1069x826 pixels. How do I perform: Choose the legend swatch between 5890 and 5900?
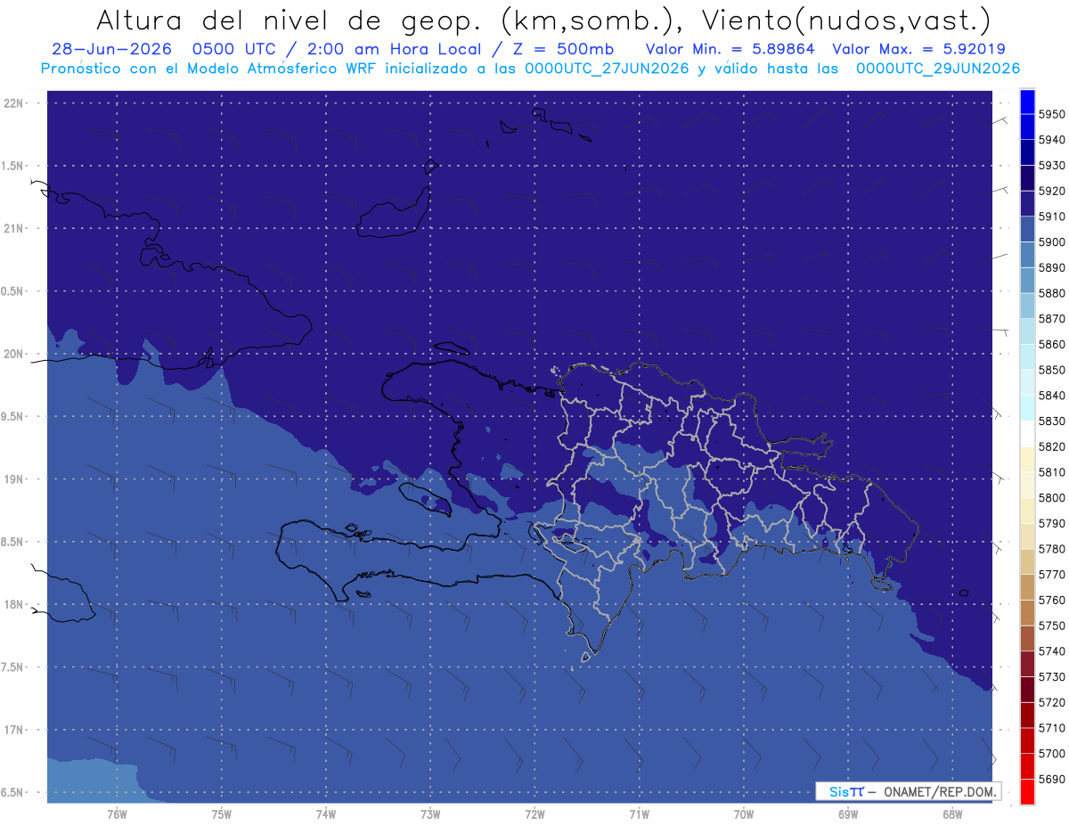1026,255
